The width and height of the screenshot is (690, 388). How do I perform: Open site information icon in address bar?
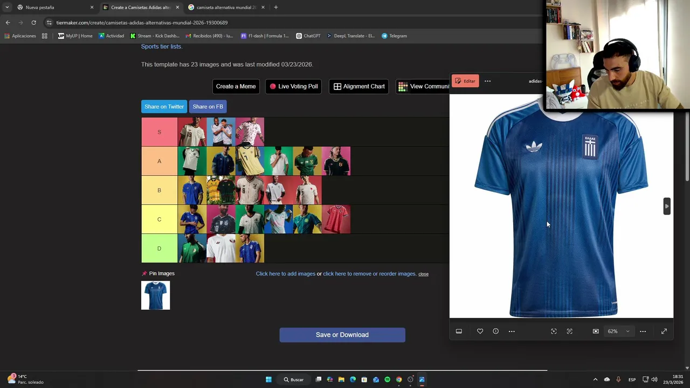click(49, 23)
